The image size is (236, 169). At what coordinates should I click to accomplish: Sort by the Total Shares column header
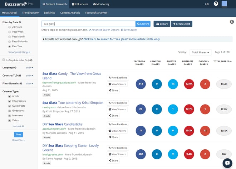[222, 61]
